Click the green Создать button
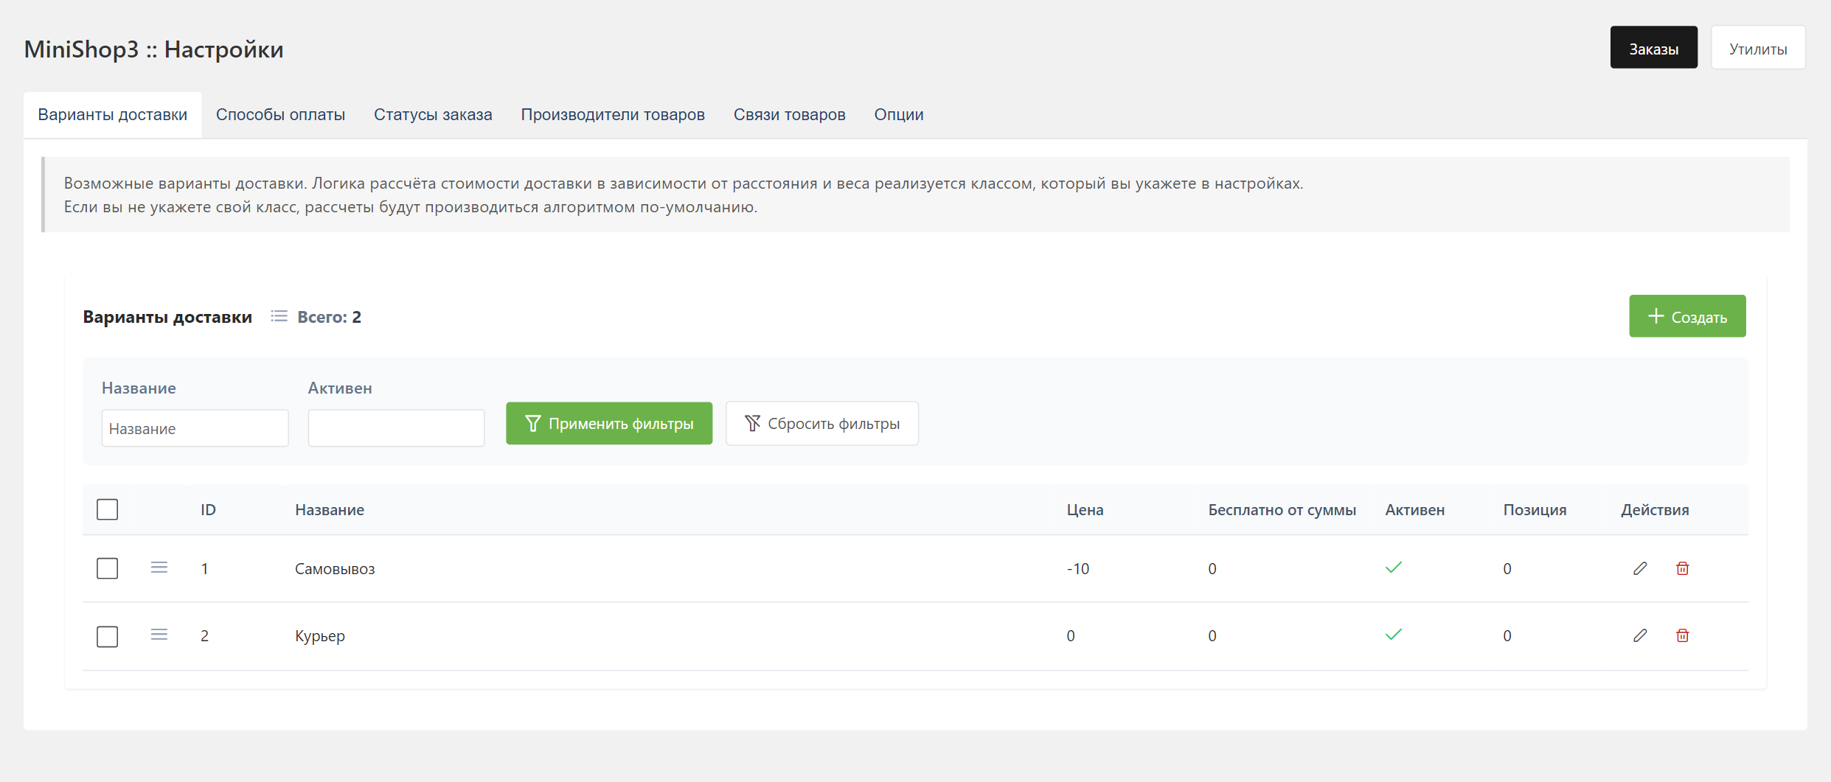 [x=1687, y=316]
